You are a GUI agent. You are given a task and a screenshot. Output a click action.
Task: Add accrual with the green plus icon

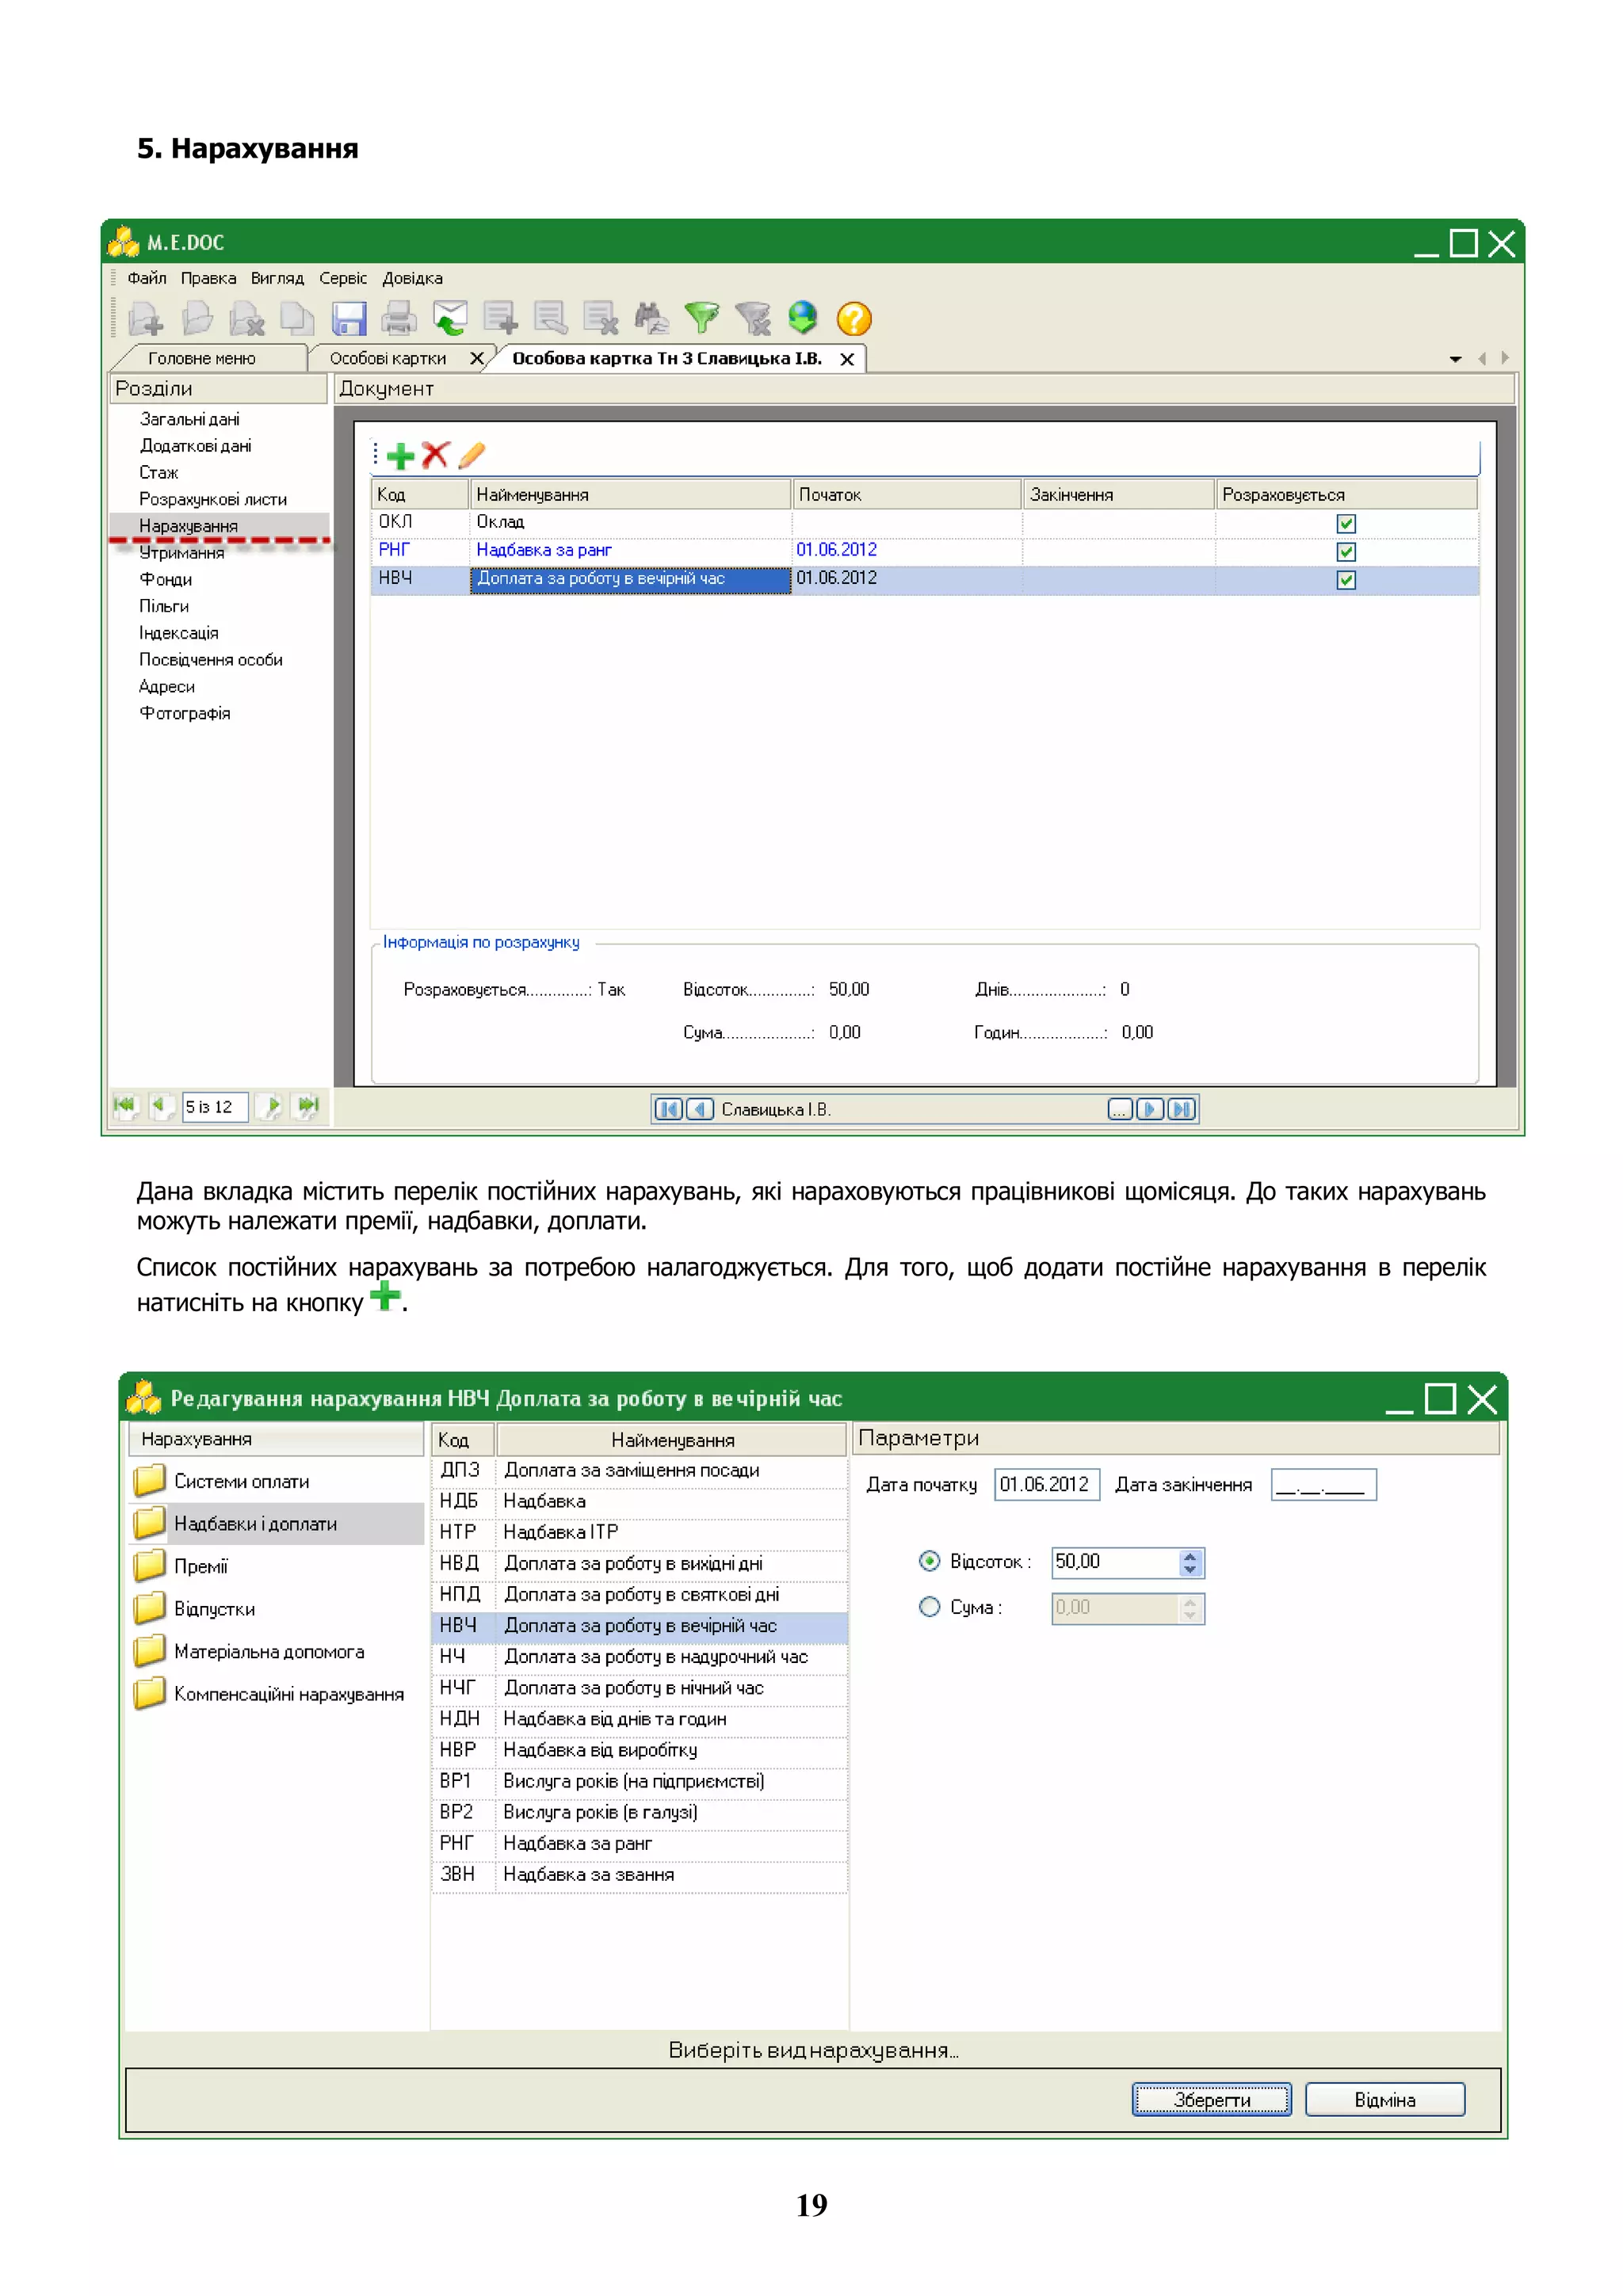pyautogui.click(x=400, y=457)
